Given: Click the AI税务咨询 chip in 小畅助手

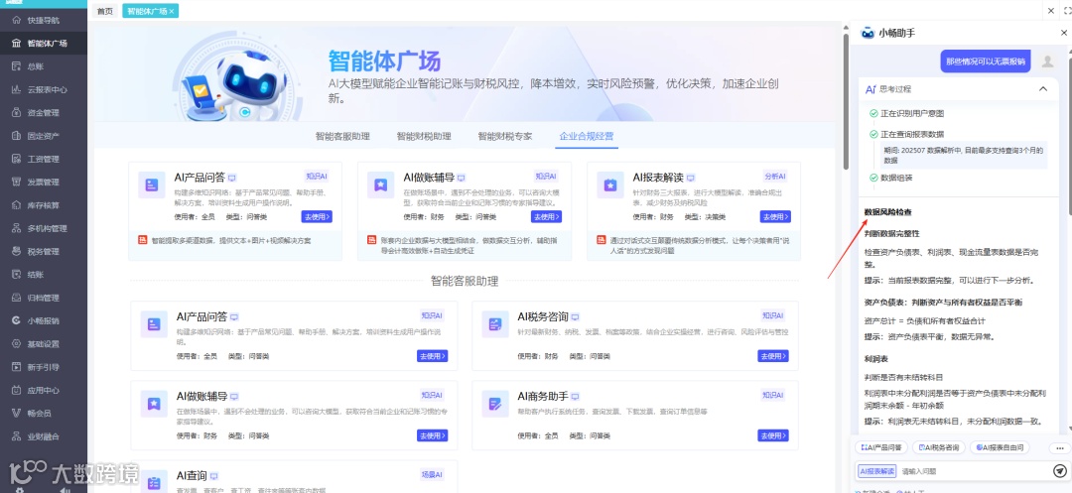Looking at the screenshot, I should pos(939,448).
